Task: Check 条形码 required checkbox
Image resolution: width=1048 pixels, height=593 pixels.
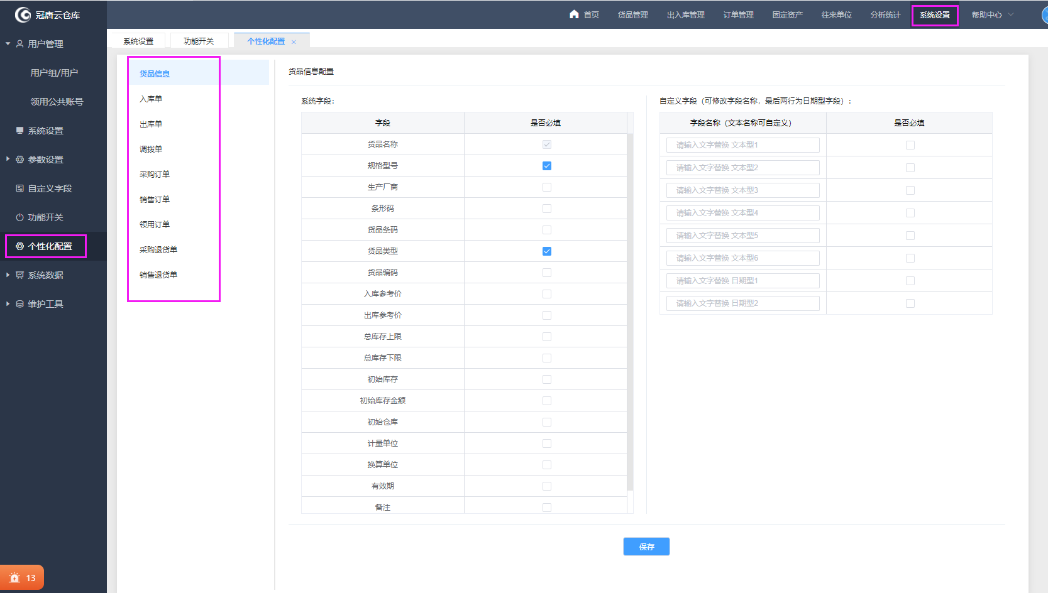Action: click(x=547, y=209)
